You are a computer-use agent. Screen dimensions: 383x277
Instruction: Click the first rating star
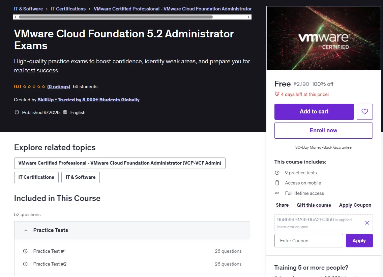coord(24,86)
